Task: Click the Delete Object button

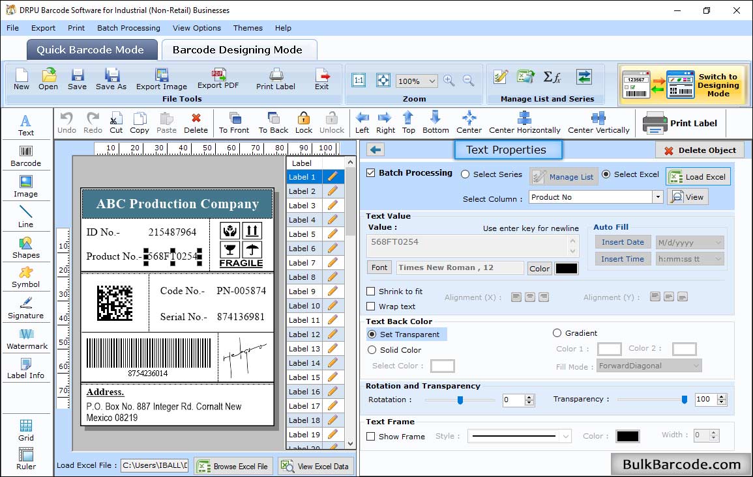Action: (700, 150)
